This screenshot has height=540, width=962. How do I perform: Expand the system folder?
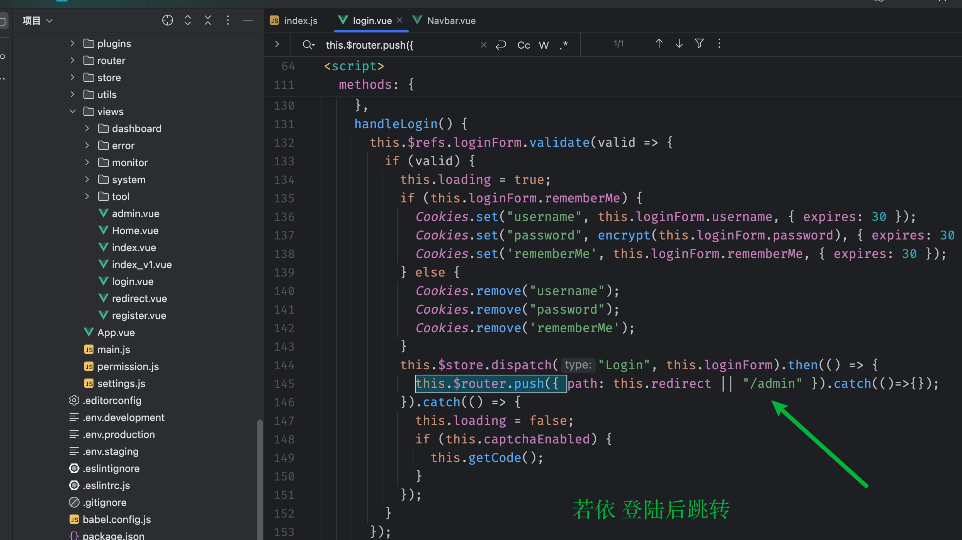87,179
